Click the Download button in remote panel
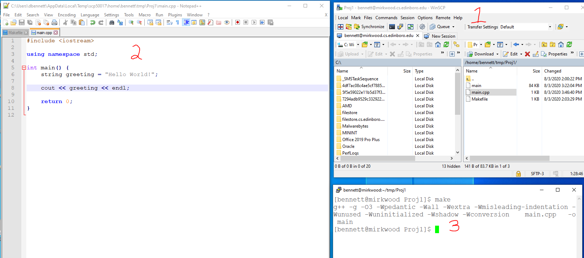584x258 pixels. coord(481,54)
